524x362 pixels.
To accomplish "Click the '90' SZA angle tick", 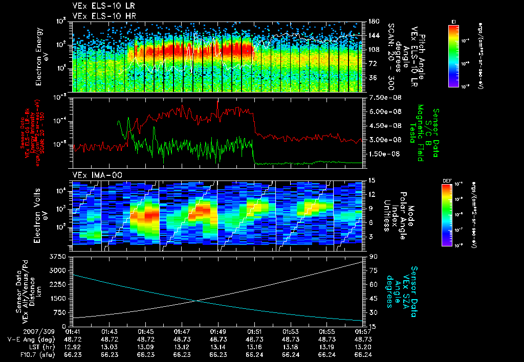I will coord(373,257).
